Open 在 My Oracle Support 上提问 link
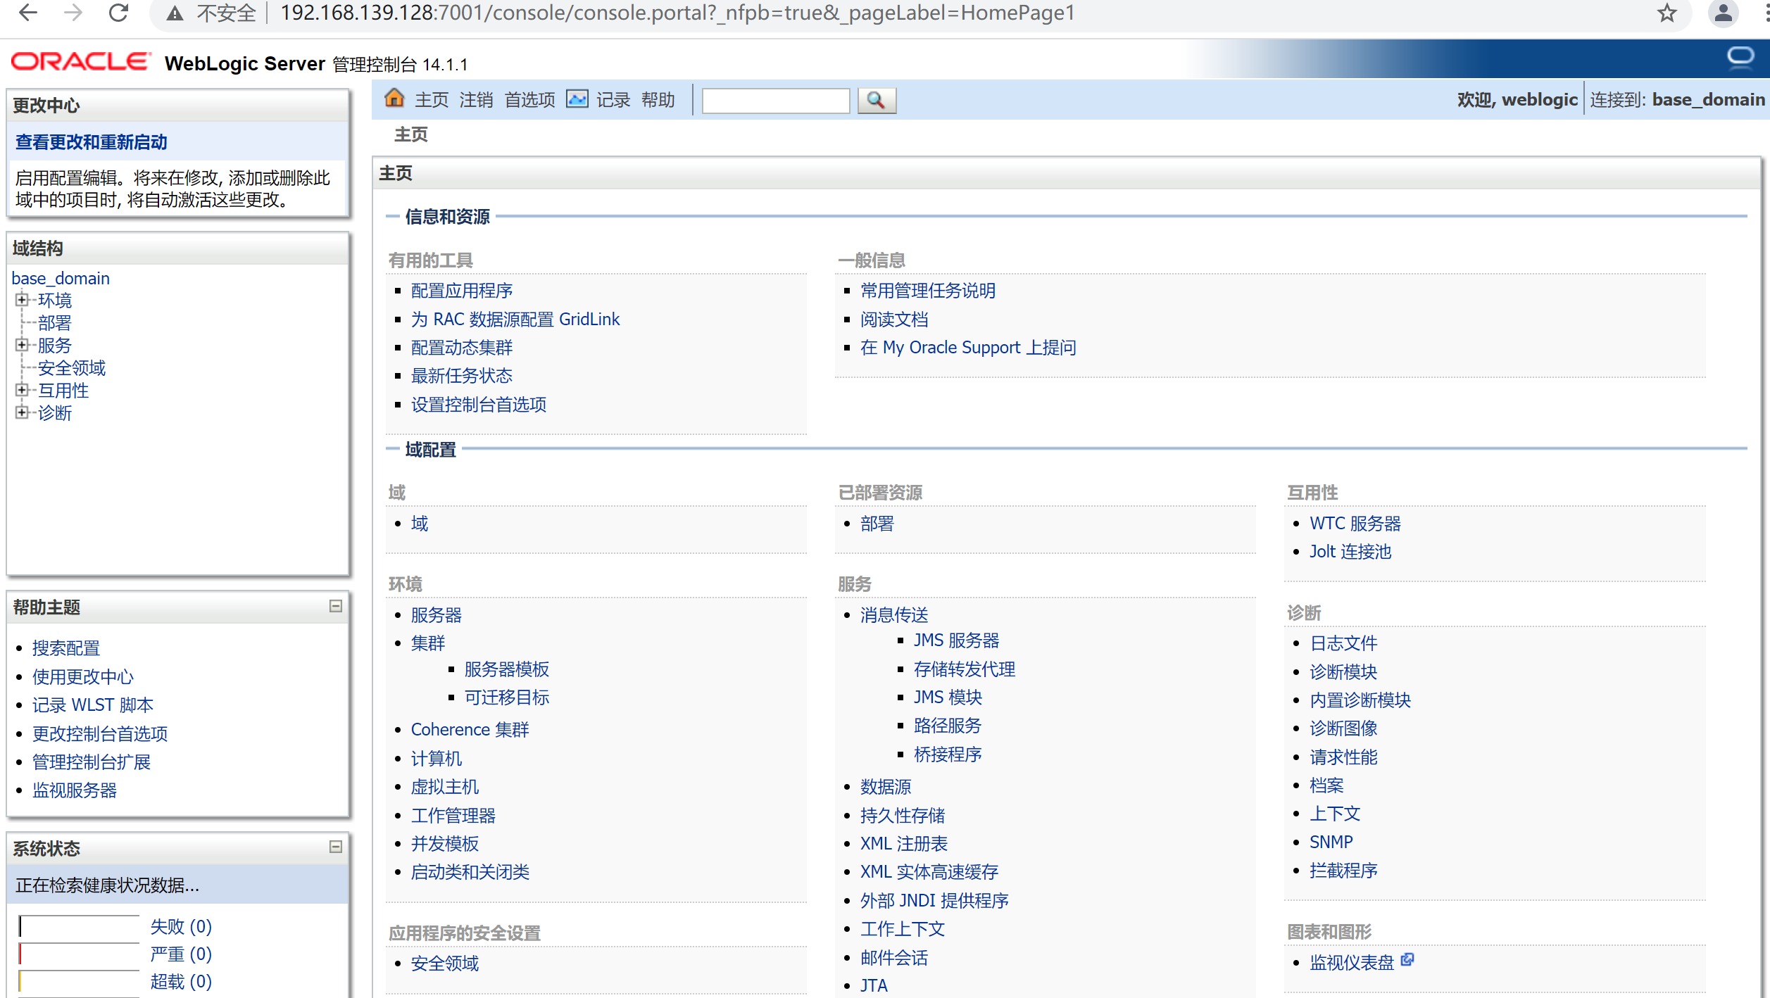Screen dimensions: 1770x998 (968, 348)
